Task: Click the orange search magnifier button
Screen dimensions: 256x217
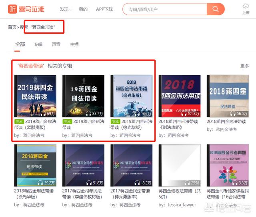Action: tap(216, 9)
